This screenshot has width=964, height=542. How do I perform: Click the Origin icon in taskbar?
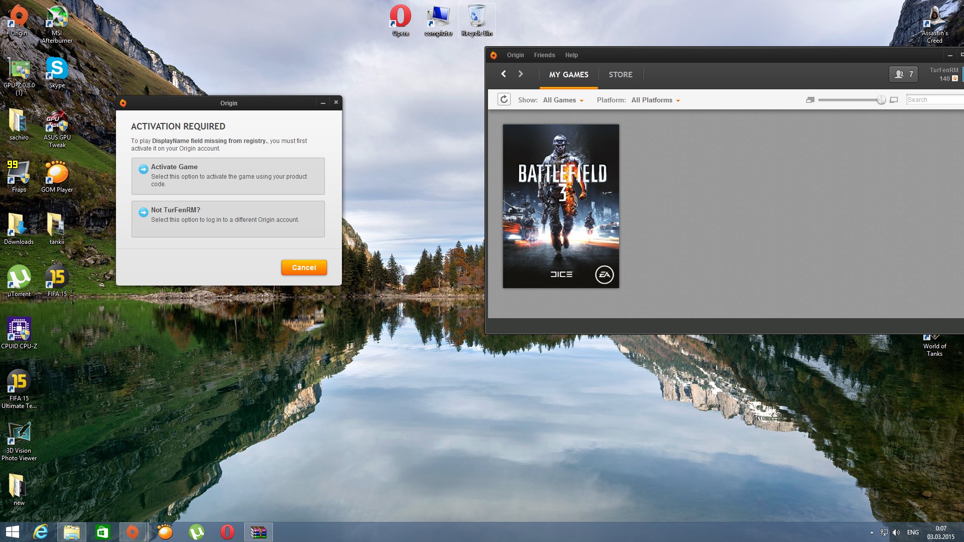point(133,532)
